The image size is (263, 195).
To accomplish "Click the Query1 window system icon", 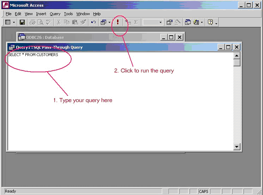I will 11,47.
